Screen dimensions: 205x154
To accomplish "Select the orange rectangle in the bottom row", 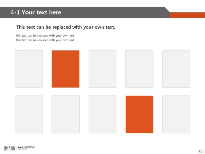I will [139, 114].
